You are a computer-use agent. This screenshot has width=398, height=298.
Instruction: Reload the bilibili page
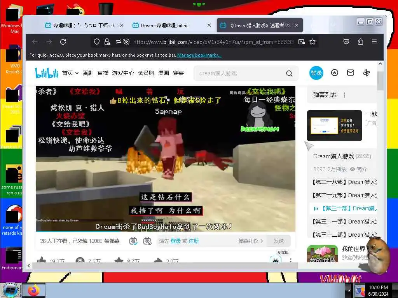pos(63,42)
